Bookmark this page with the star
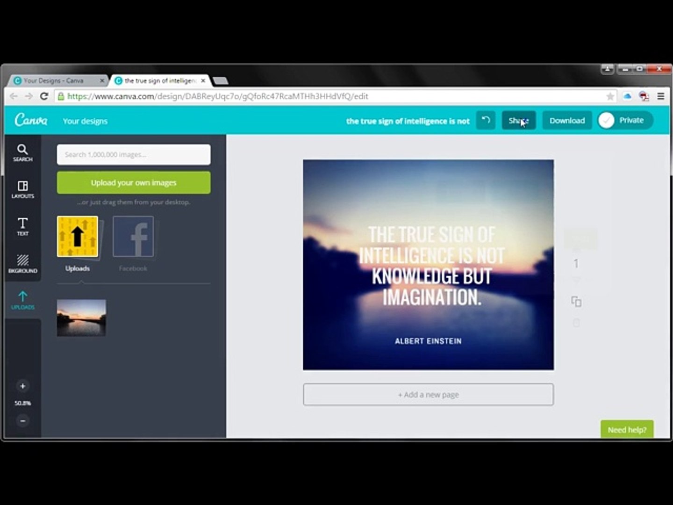The width and height of the screenshot is (673, 505). tap(610, 96)
